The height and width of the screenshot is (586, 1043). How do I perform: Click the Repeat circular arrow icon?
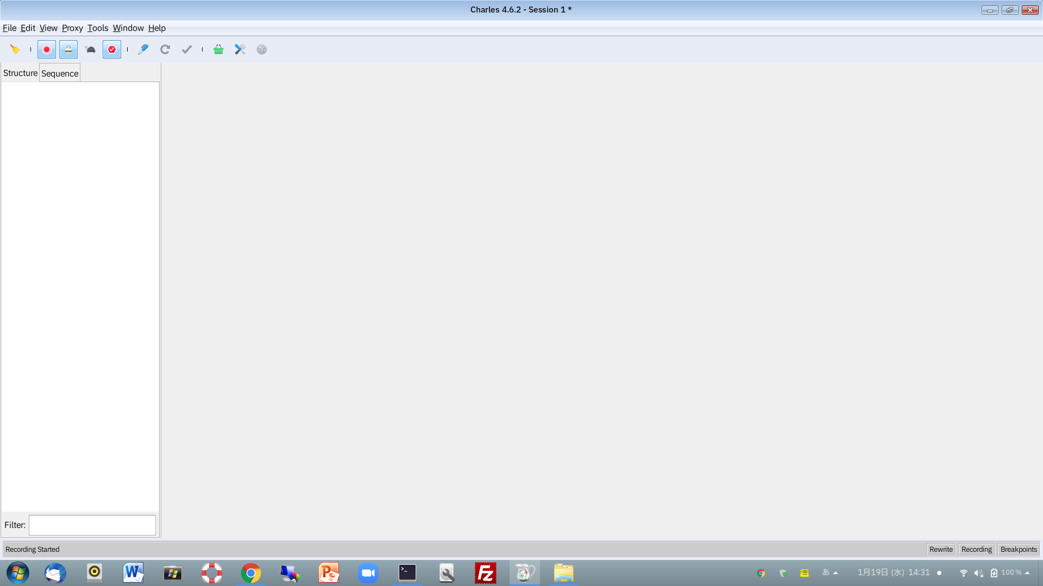[x=165, y=49]
